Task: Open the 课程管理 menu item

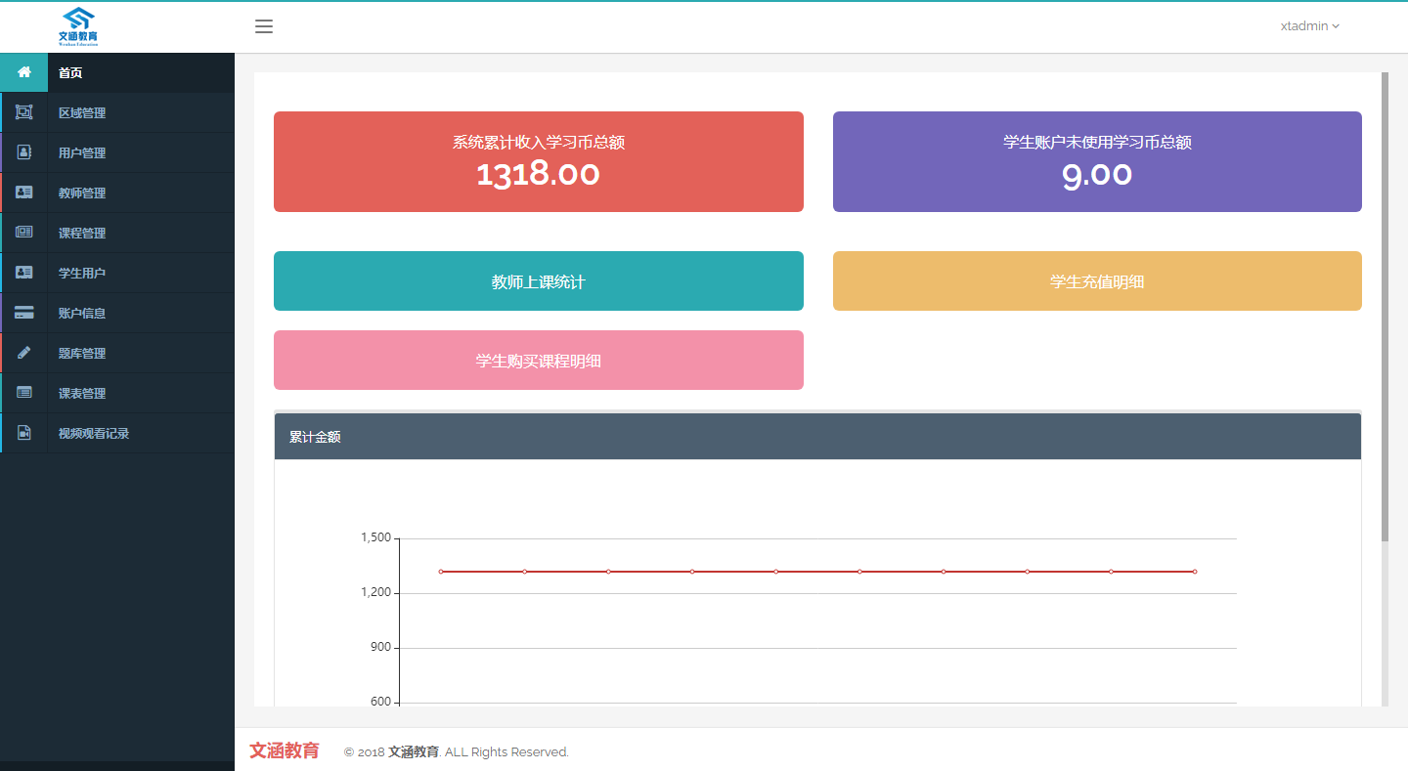Action: (117, 233)
